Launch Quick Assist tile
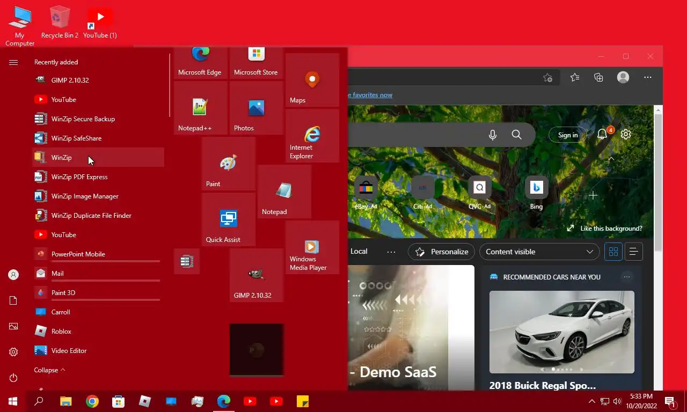The image size is (687, 412). pyautogui.click(x=229, y=219)
